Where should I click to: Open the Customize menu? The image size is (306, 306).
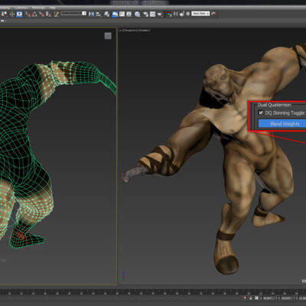(21, 8)
